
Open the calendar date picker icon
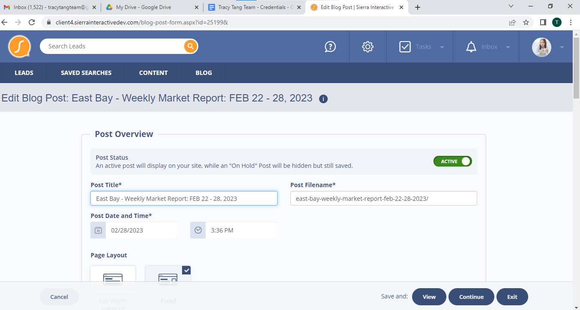tap(98, 230)
